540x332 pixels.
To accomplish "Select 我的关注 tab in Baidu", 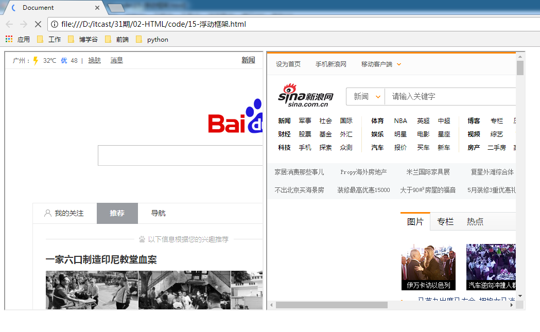I will (x=64, y=213).
